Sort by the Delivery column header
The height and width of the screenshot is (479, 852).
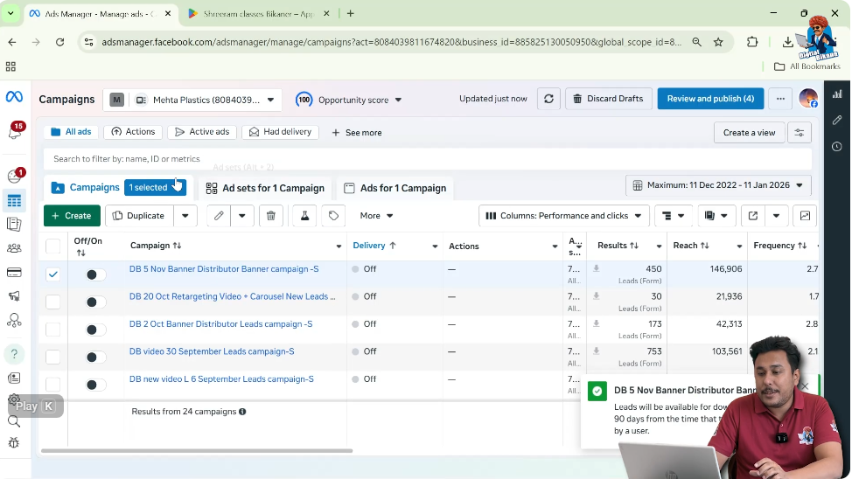tap(374, 246)
